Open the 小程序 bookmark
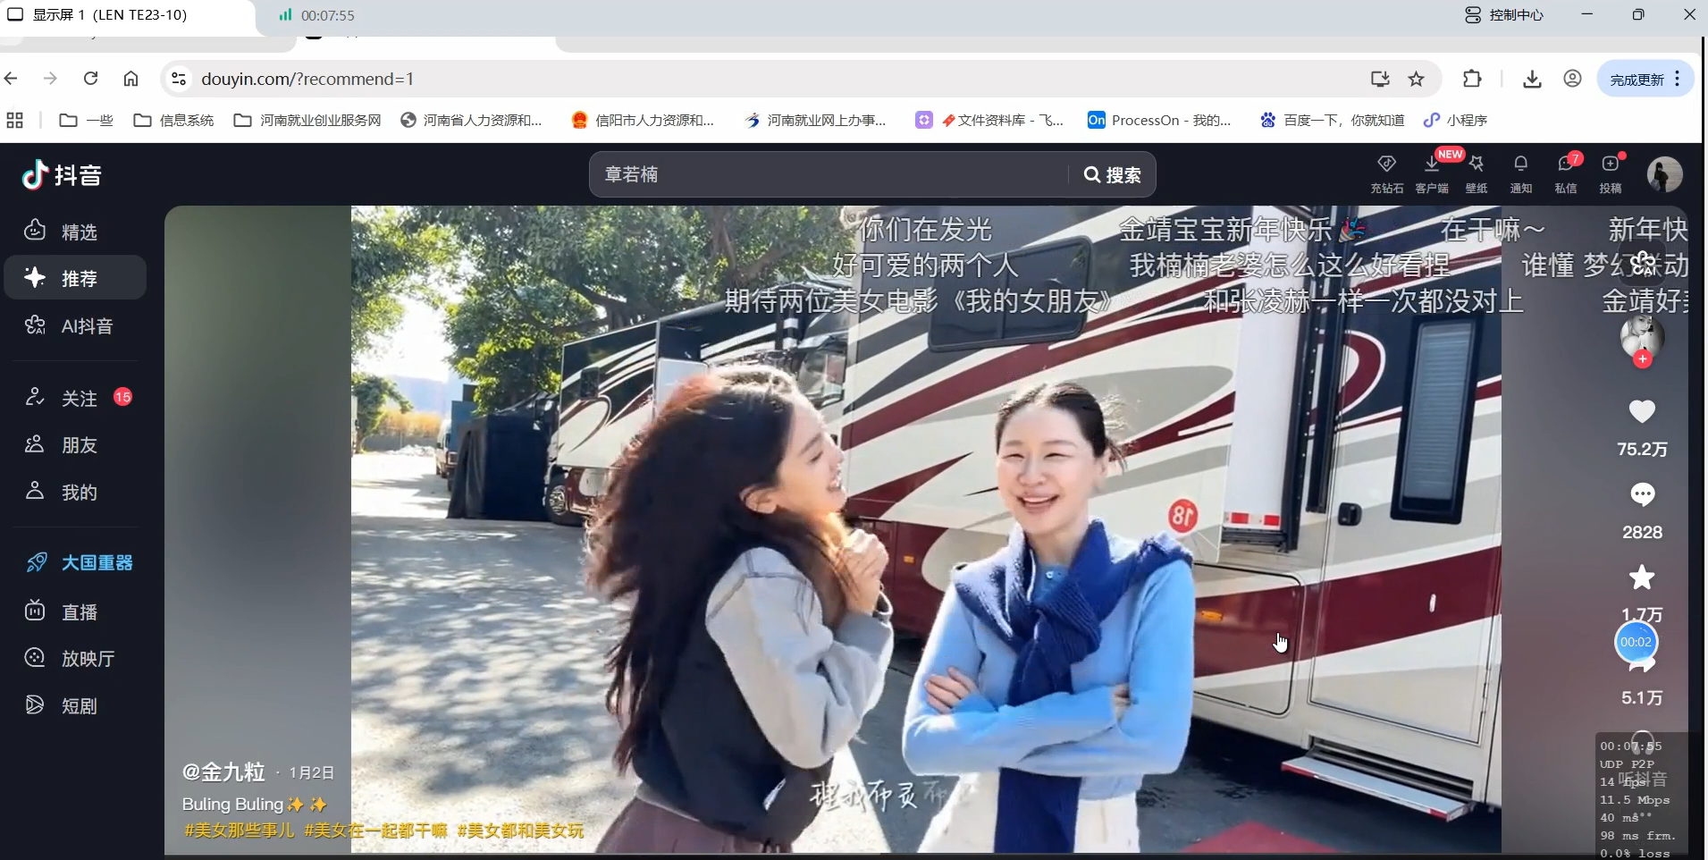1708x860 pixels. [x=1455, y=120]
